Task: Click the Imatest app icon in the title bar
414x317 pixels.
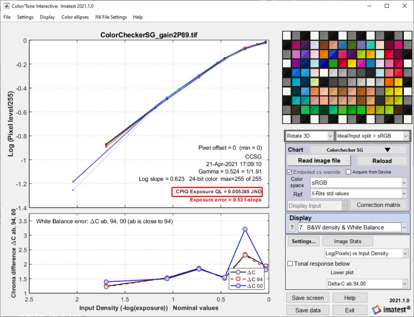Action: click(6, 6)
